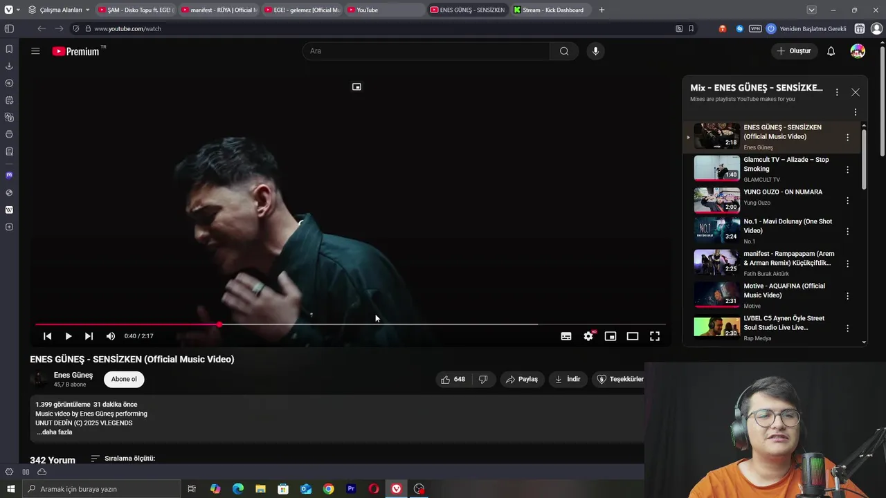The height and width of the screenshot is (498, 886).
Task: Toggle the VPN button
Action: 755,28
